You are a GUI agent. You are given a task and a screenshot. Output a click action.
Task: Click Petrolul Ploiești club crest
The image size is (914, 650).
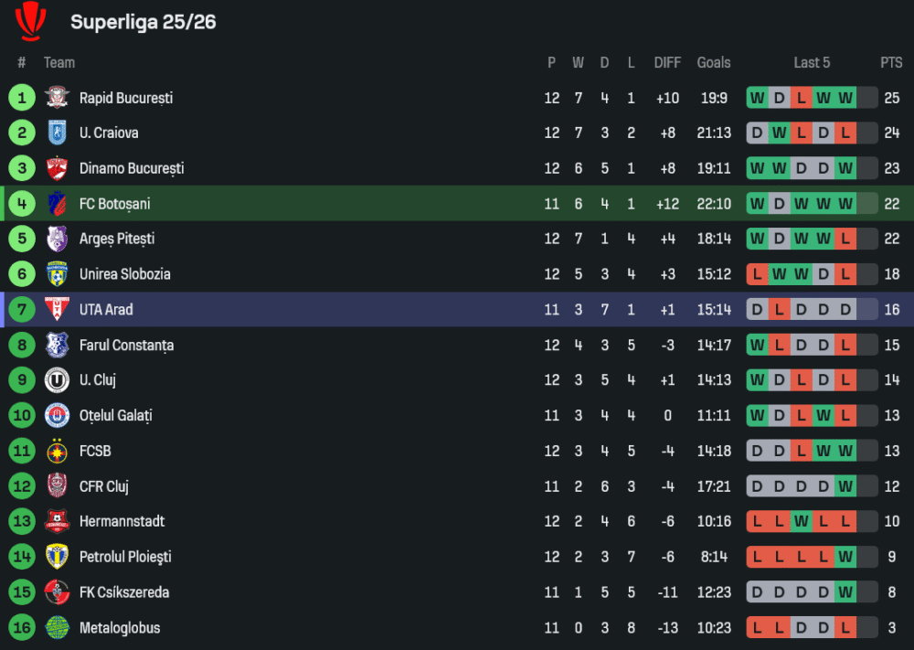(58, 557)
